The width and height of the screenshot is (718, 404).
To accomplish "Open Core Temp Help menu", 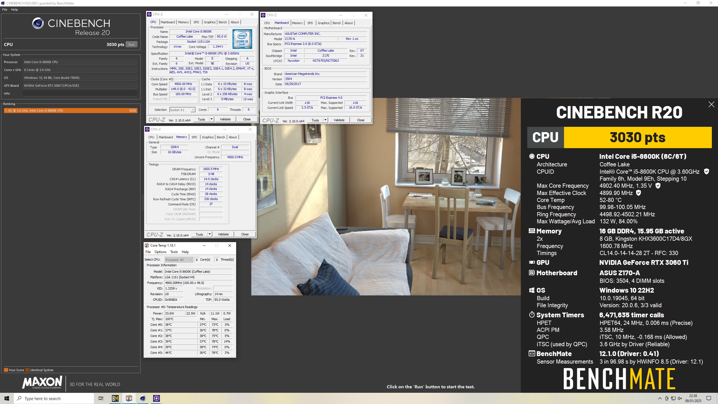I will [x=185, y=252].
